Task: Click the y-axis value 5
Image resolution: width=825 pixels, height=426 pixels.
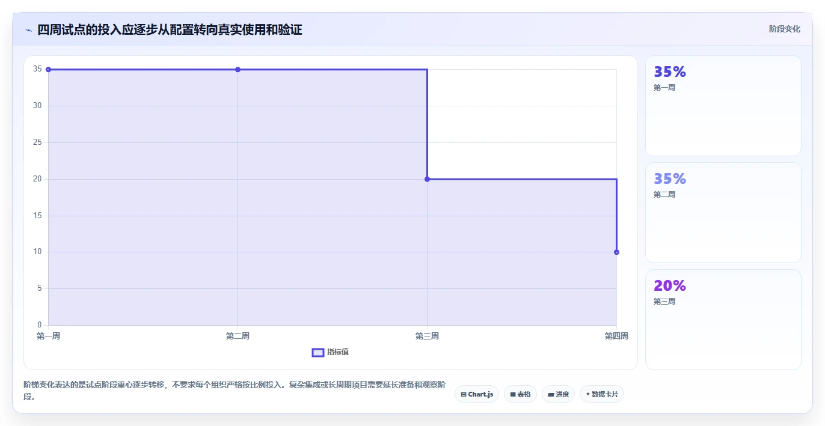Action: click(39, 288)
